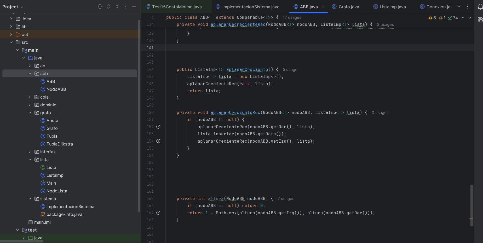This screenshot has width=483, height=243.
Task: Collapse the test folder
Action: [x=17, y=230]
